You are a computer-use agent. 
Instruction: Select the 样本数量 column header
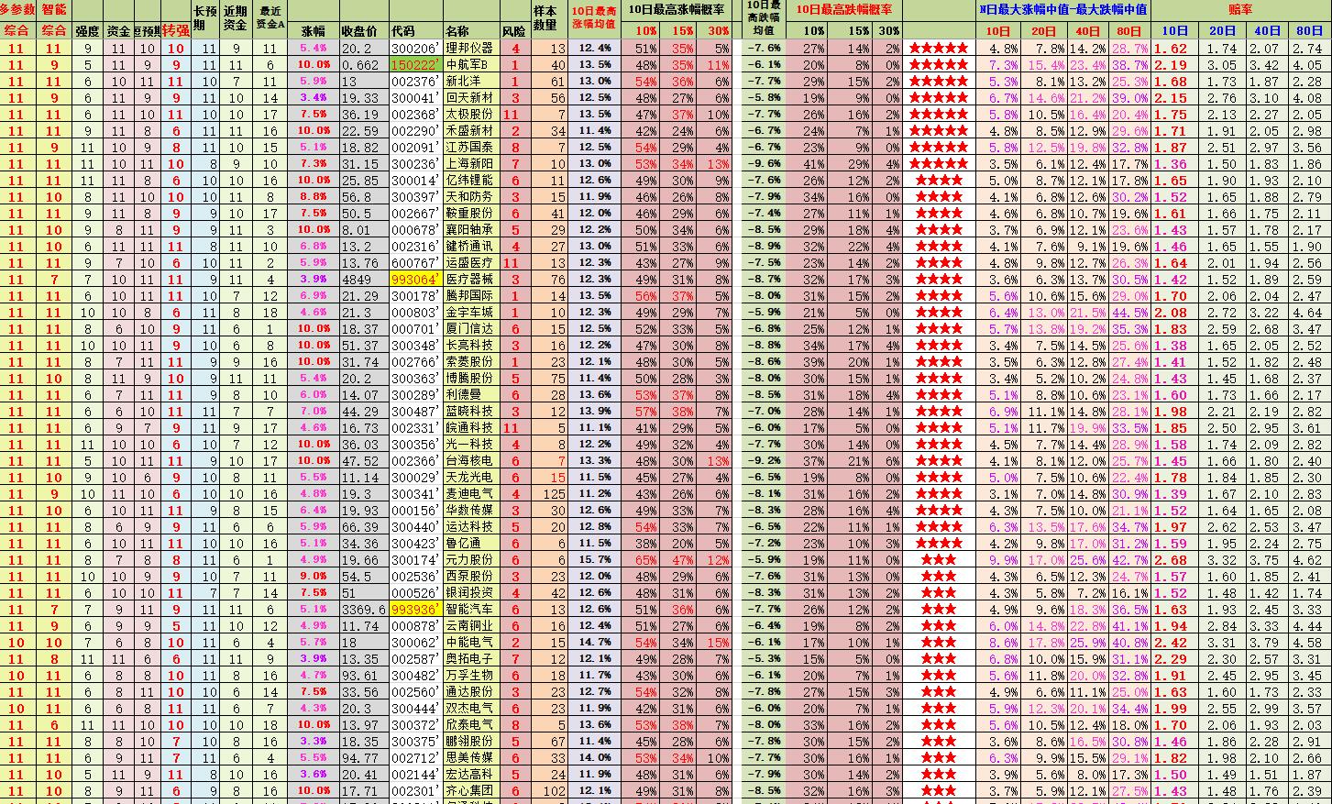(545, 19)
